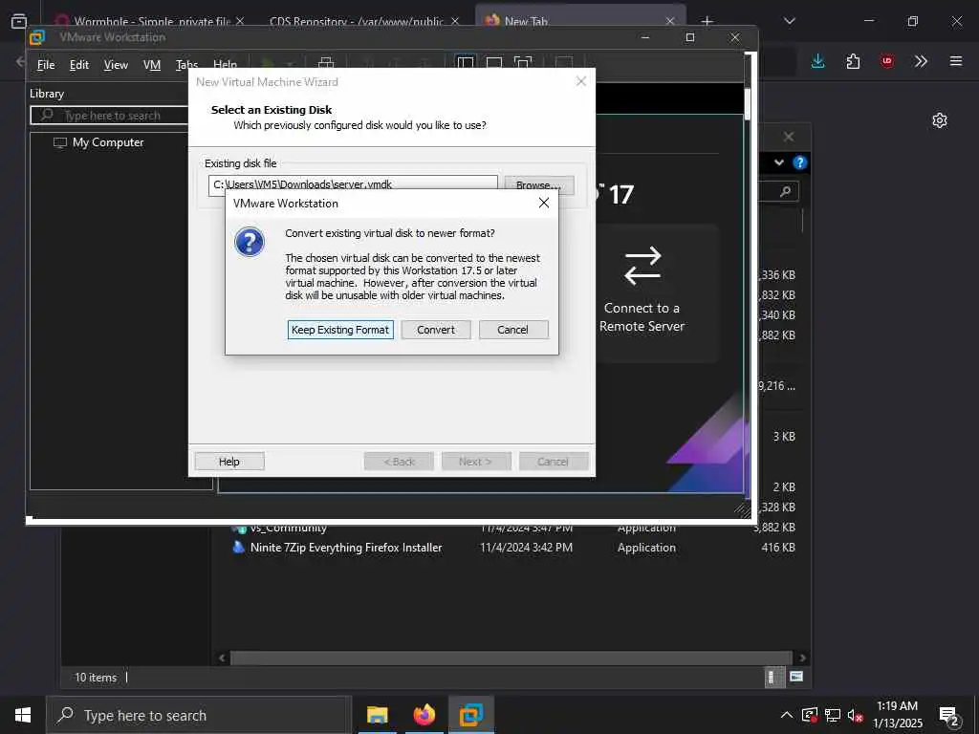The height and width of the screenshot is (734, 979).
Task: Click File Explorer horizontal scrollbar
Action: (x=511, y=658)
